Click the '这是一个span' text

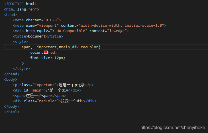coord(38,96)
